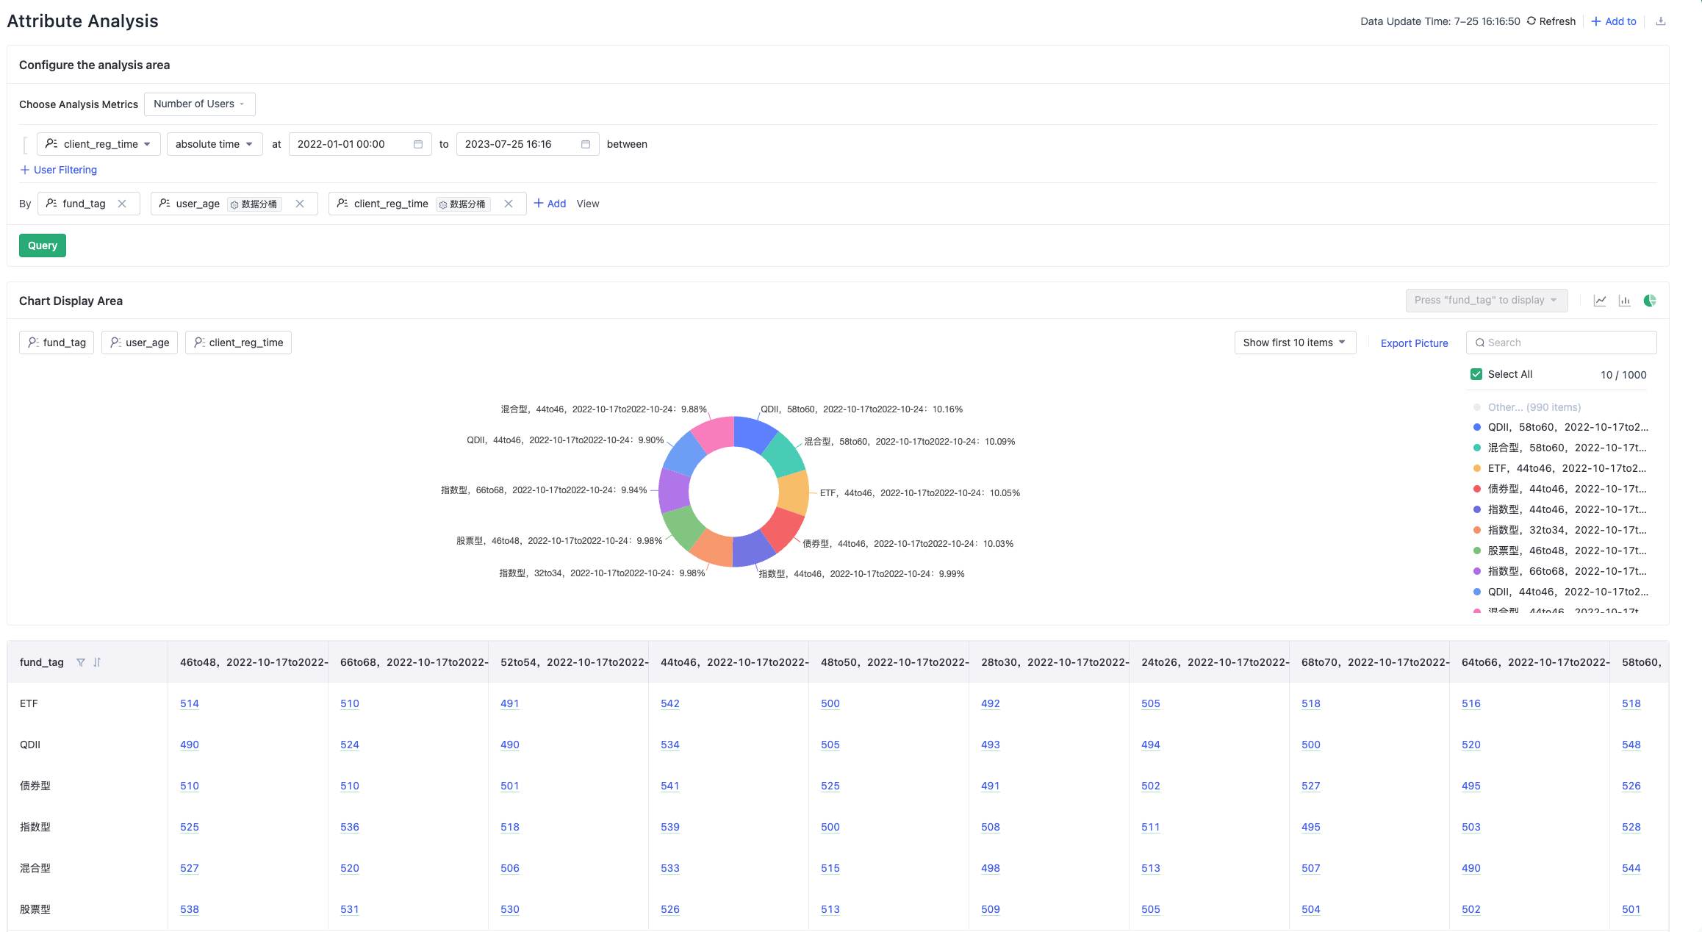The image size is (1702, 932).
Task: Expand the Show first 10 items dropdown
Action: pyautogui.click(x=1294, y=342)
